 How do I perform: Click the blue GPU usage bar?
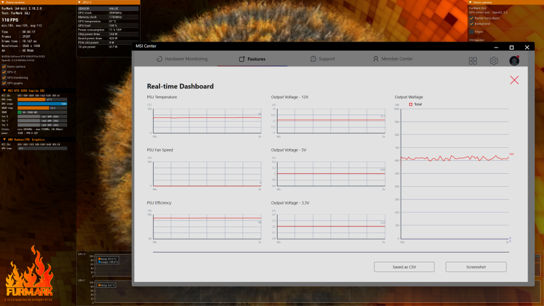pos(42,104)
